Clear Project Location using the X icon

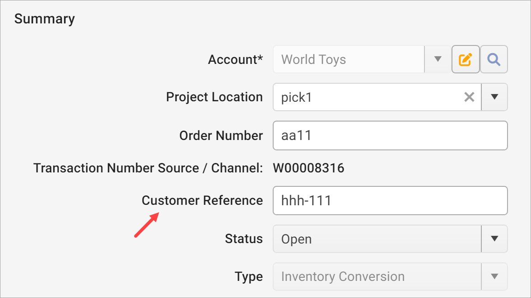pyautogui.click(x=469, y=97)
